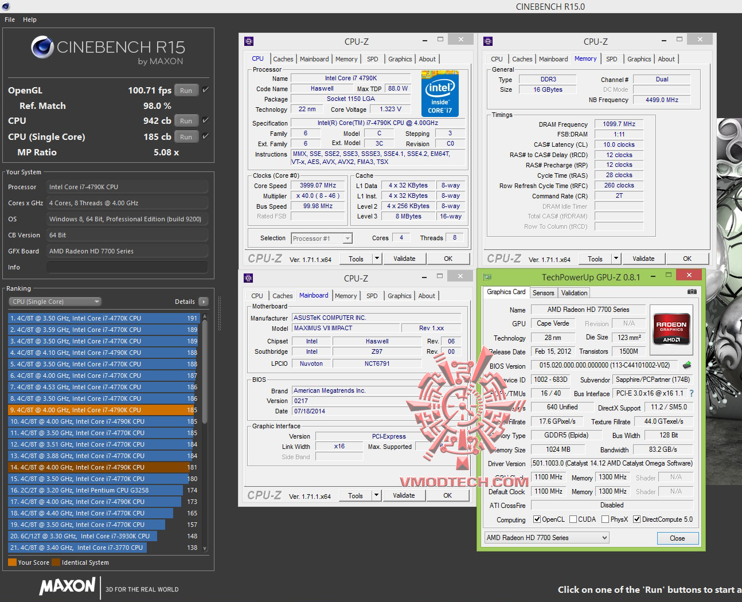The height and width of the screenshot is (602, 742).
Task: Select ranking row 14 Identical System score 181
Action: (x=103, y=467)
